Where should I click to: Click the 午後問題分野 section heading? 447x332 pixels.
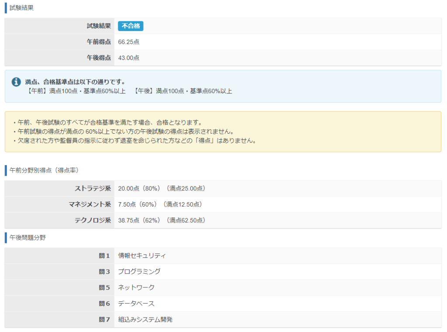28,238
